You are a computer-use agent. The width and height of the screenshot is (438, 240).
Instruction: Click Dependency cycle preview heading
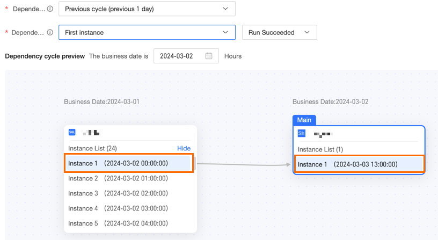coord(45,56)
